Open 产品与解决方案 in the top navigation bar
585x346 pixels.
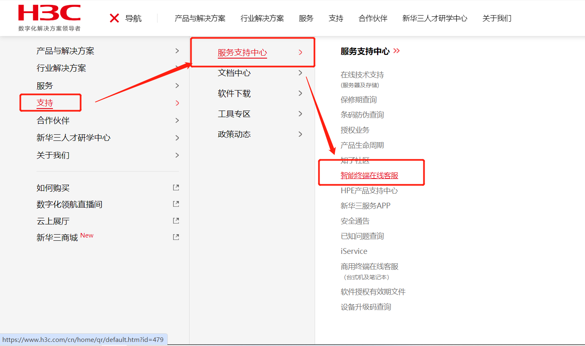(x=200, y=18)
